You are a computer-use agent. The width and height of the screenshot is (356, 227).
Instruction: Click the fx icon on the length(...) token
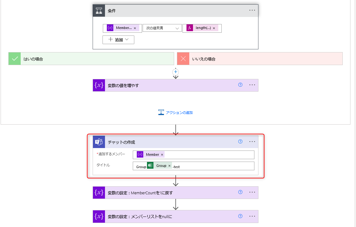190,28
